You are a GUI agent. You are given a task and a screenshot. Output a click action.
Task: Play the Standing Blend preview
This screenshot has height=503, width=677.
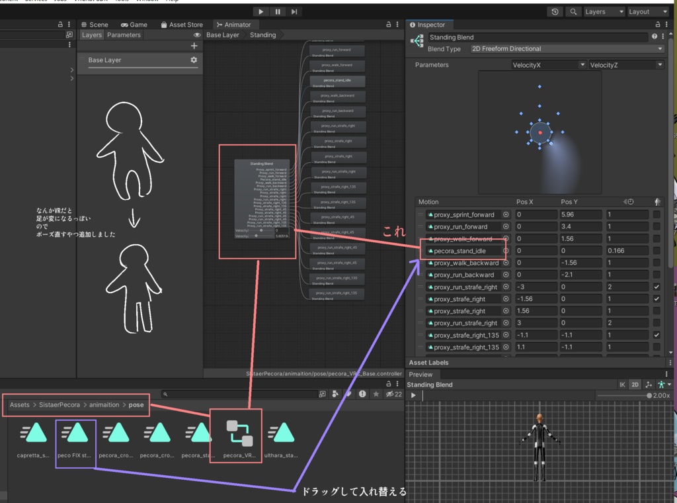[413, 395]
